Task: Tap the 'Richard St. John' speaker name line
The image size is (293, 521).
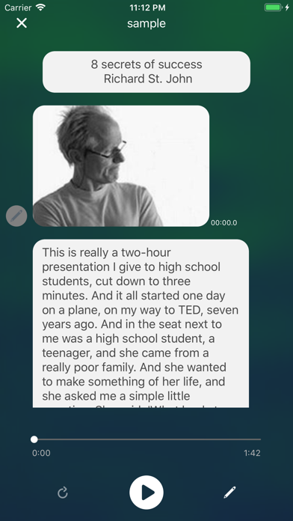Action: click(x=148, y=79)
